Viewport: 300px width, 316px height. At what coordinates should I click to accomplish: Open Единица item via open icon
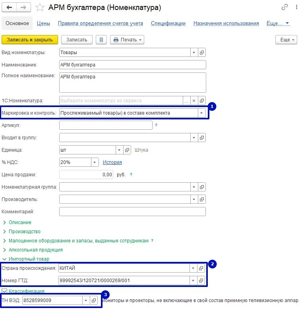coord(127,150)
